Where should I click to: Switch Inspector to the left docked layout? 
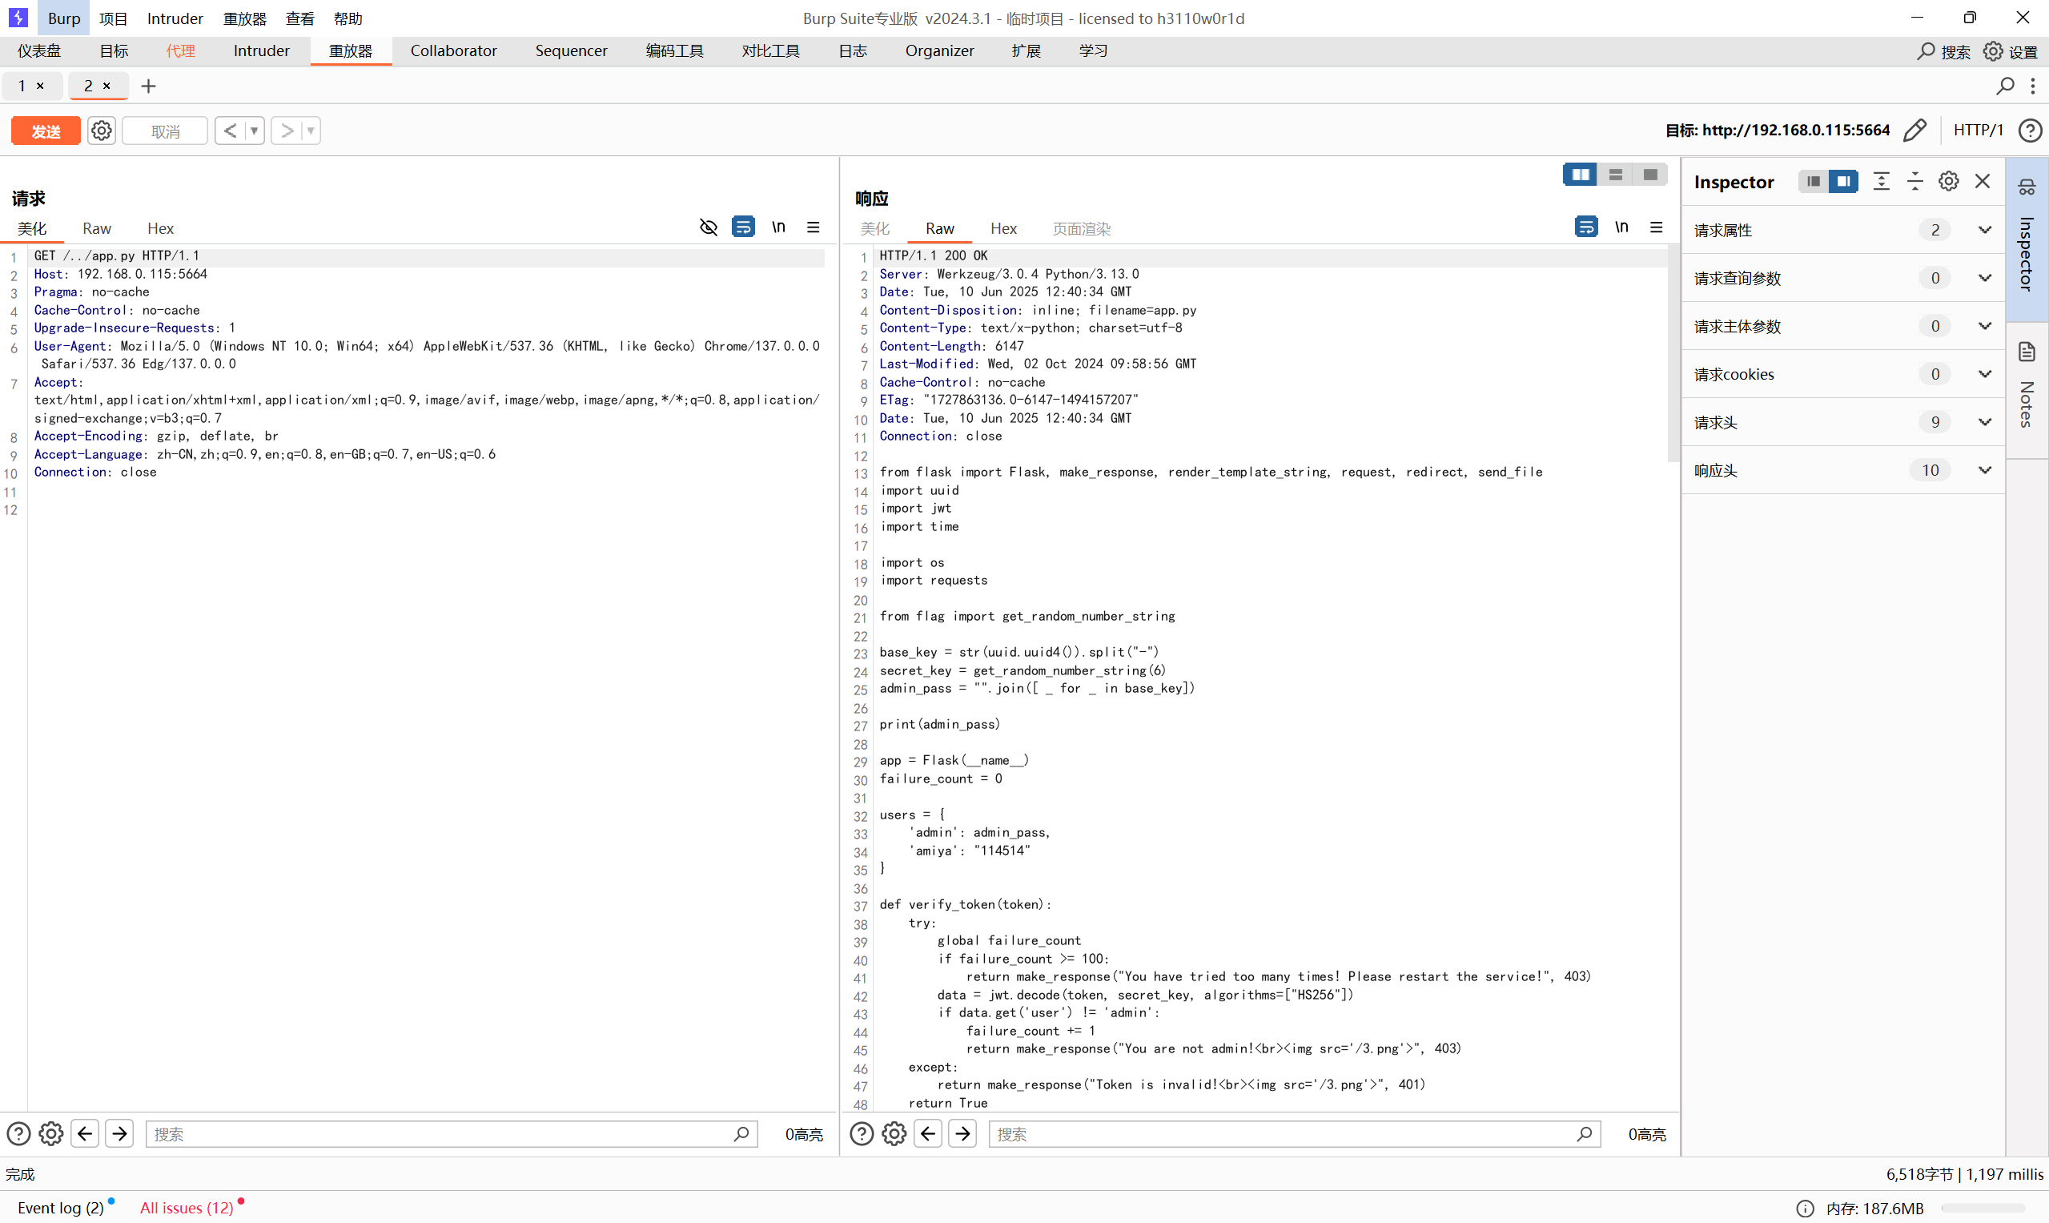point(1814,181)
